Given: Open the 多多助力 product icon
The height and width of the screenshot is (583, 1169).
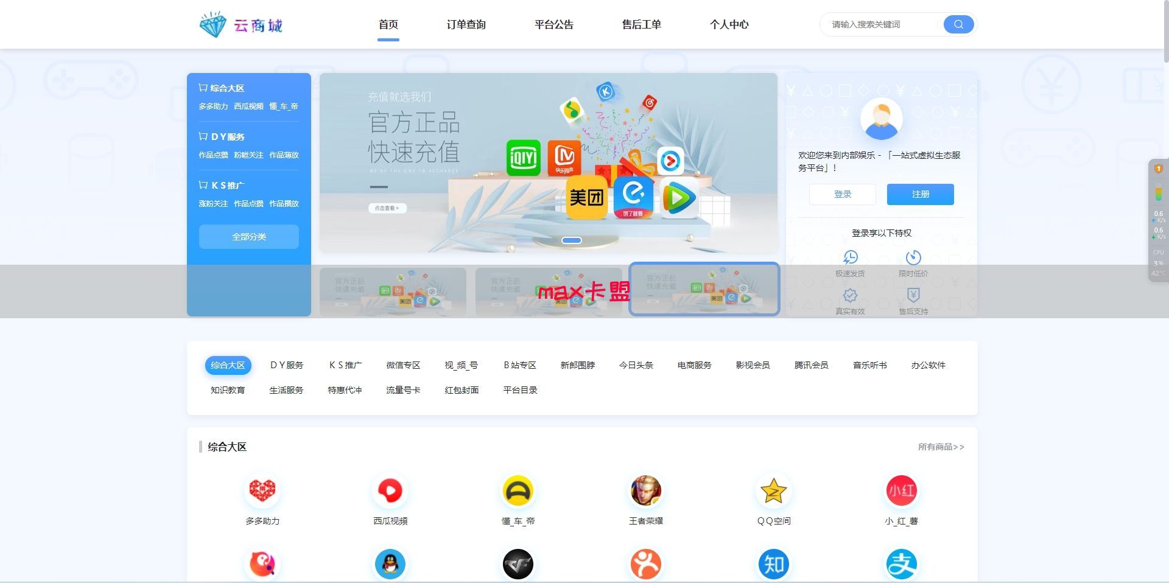Looking at the screenshot, I should coord(262,490).
